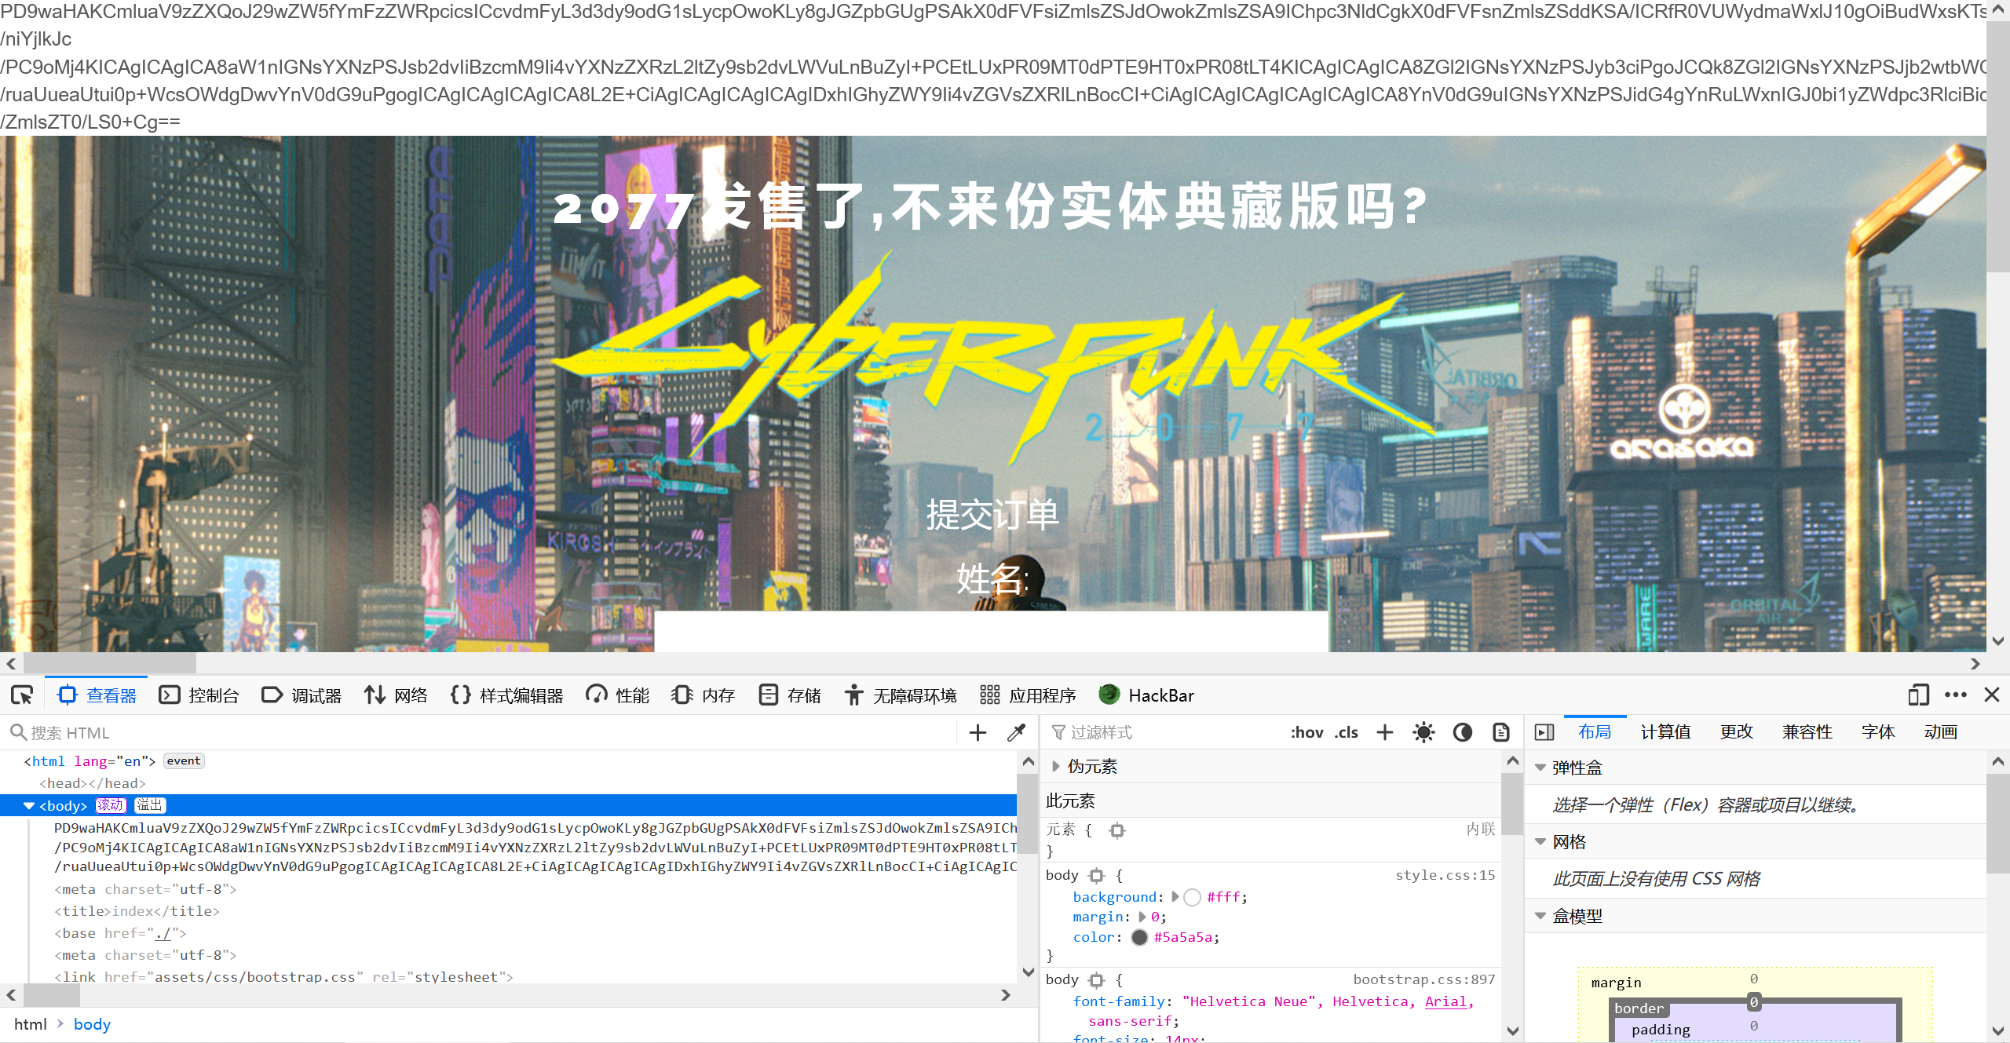Image resolution: width=2010 pixels, height=1043 pixels.
Task: Open the HackBar panel
Action: click(x=1147, y=695)
